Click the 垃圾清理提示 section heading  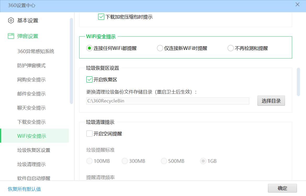click(100, 122)
